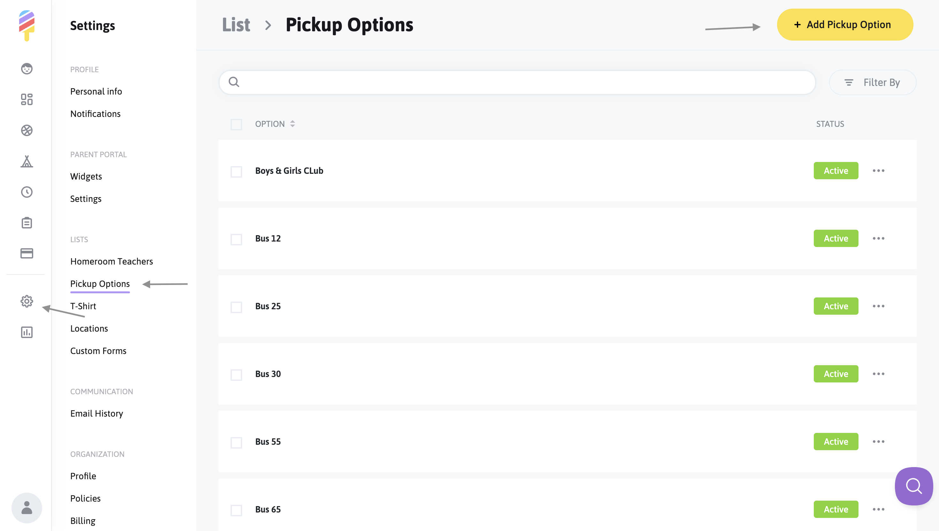
Task: Open the clock icon in sidebar
Action: coord(27,192)
